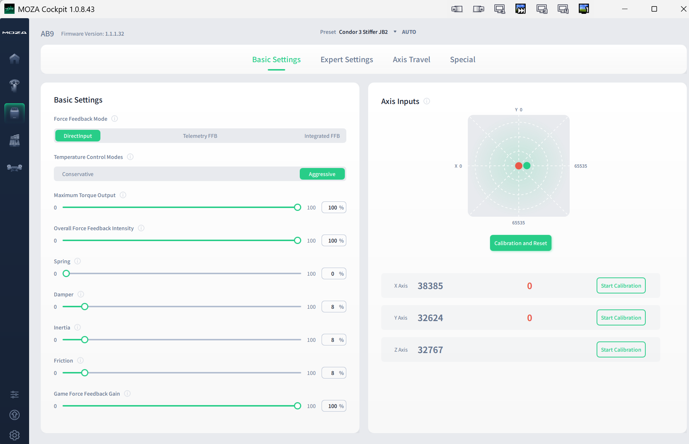Click the Maximum Torque Output slider handle
689x444 pixels.
(298, 207)
